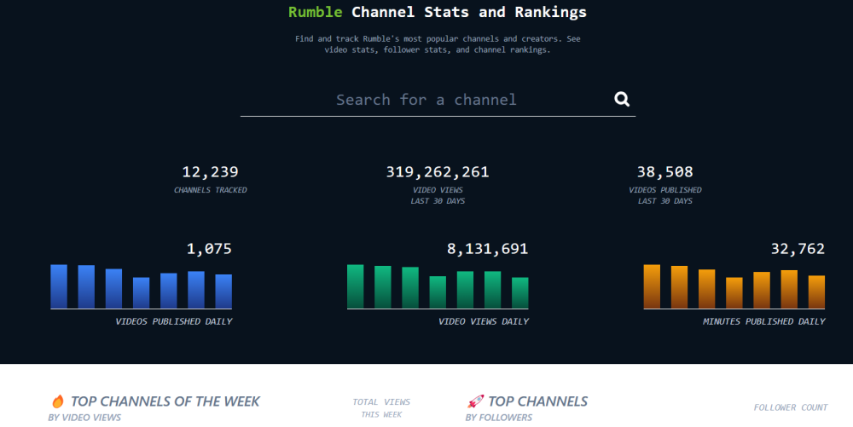The image size is (853, 427).
Task: Click the last green bar in Video Views Daily
Action: (x=519, y=293)
